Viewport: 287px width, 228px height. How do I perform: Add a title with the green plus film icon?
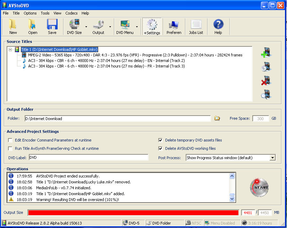coord(266,53)
